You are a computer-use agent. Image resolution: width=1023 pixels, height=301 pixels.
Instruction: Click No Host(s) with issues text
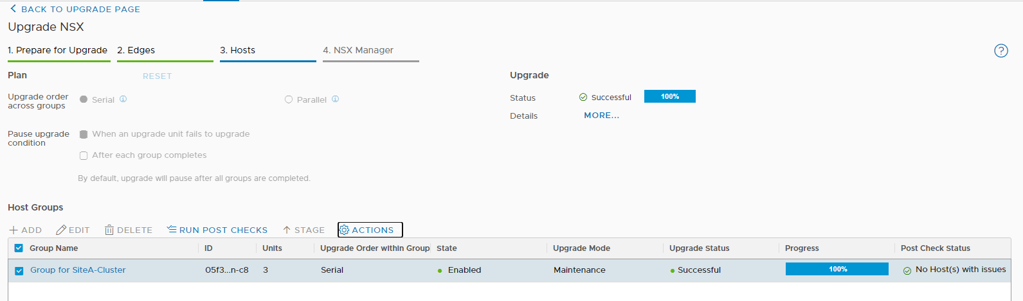pyautogui.click(x=961, y=270)
